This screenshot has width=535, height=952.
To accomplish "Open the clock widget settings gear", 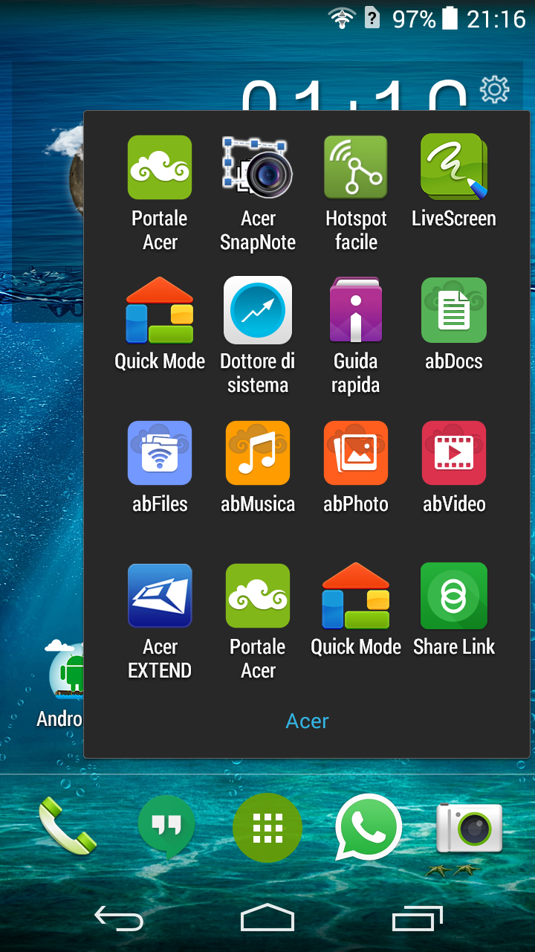I will tap(495, 89).
